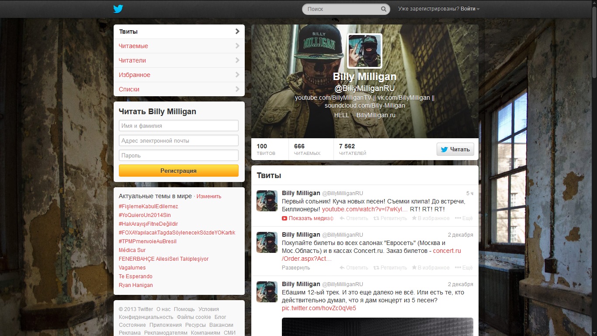Click the 100 твитов counter
The height and width of the screenshot is (336, 597).
266,149
